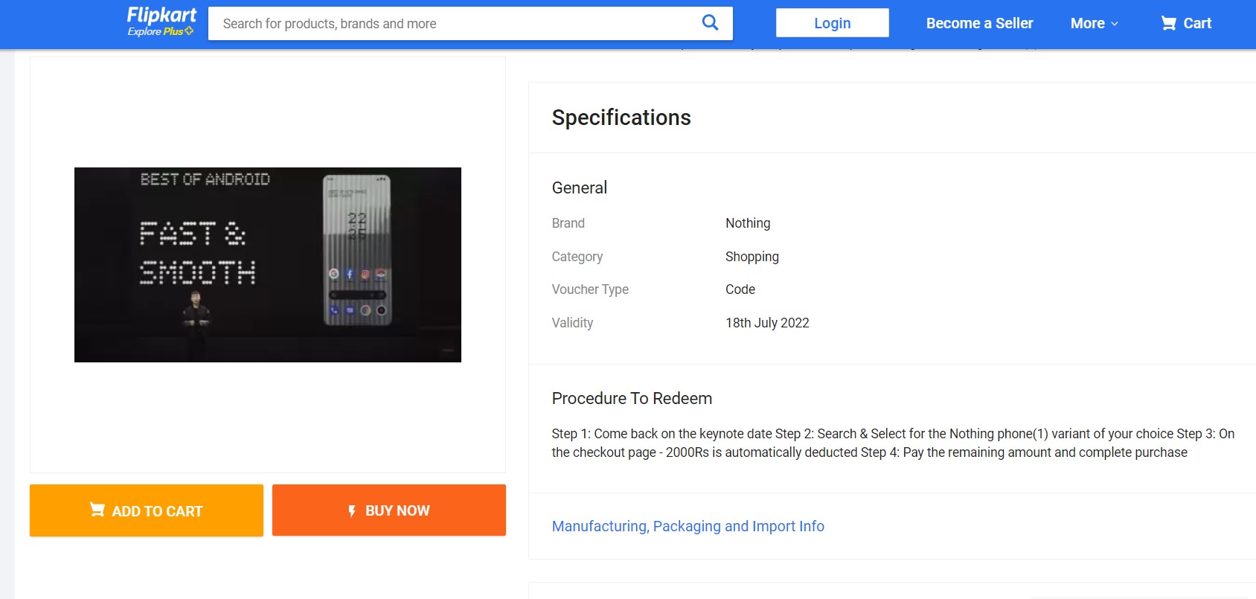Click the Validity label
This screenshot has height=599, width=1256.
[x=572, y=323]
